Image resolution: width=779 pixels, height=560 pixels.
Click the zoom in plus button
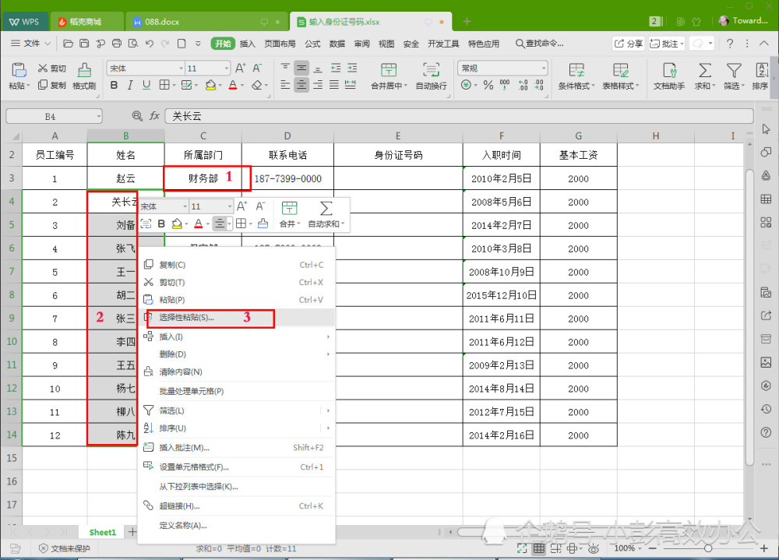tap(763, 548)
